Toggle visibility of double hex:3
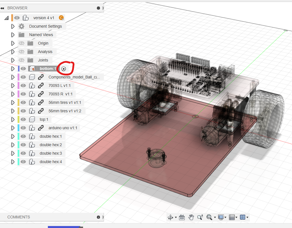 tap(23, 153)
